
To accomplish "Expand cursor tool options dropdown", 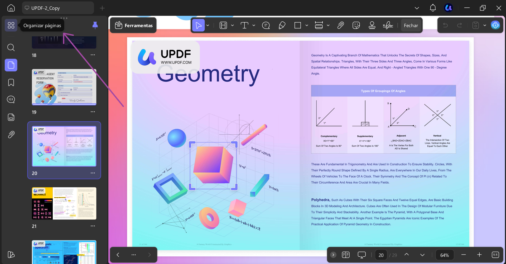I will [208, 25].
